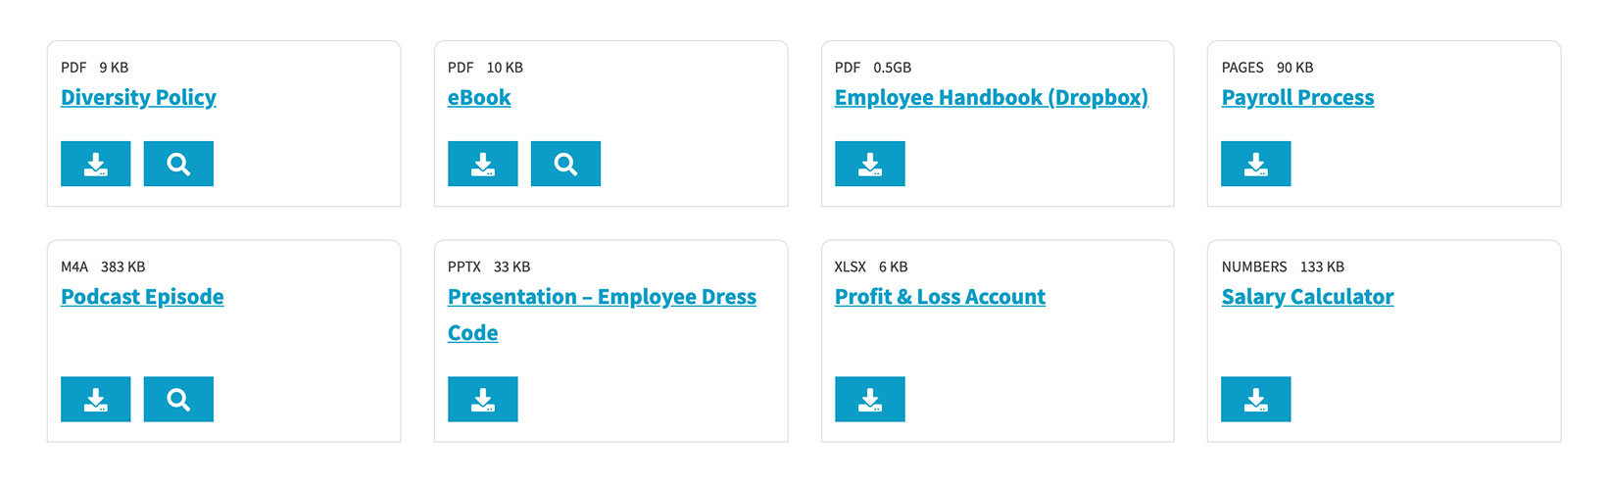
Task: Click the Podcast Episode title link
Action: click(x=142, y=297)
